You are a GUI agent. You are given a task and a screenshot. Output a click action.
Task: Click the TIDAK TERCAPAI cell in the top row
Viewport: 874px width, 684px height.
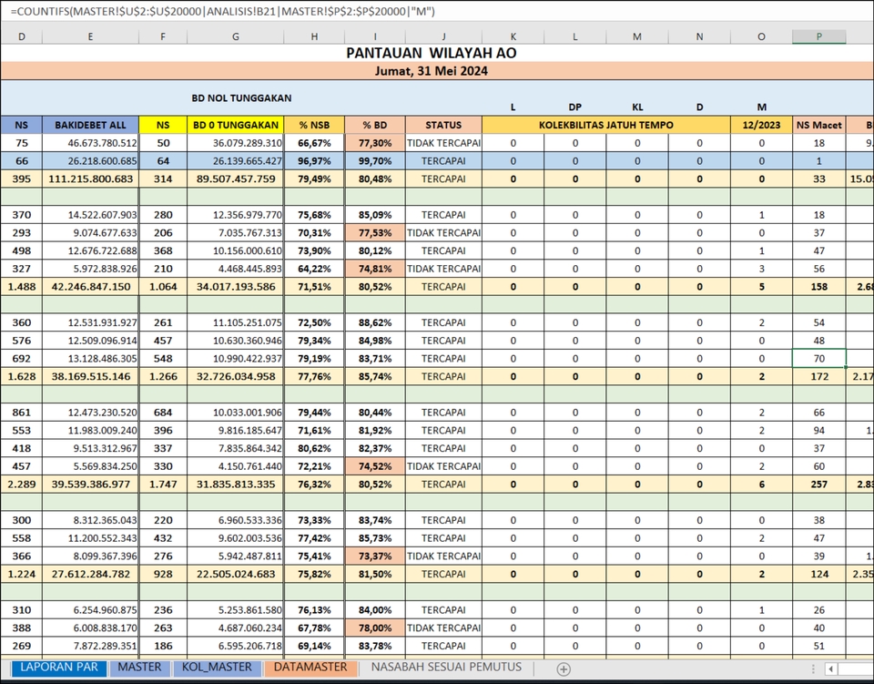443,143
